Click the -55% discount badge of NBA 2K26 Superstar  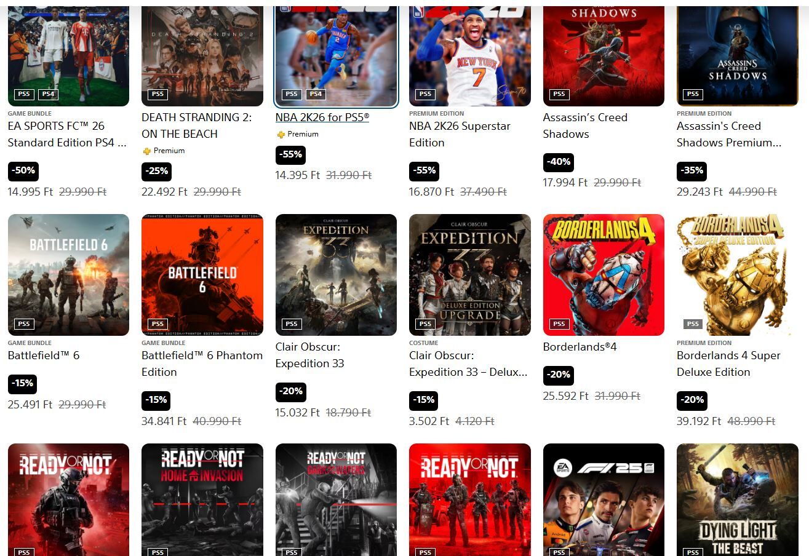tap(425, 170)
